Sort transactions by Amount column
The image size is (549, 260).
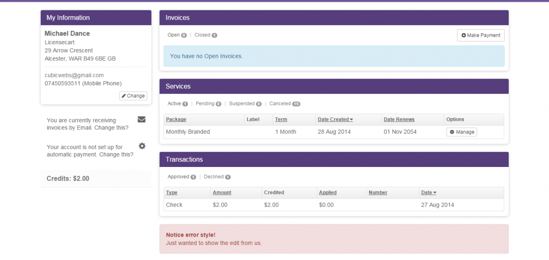coord(222,192)
